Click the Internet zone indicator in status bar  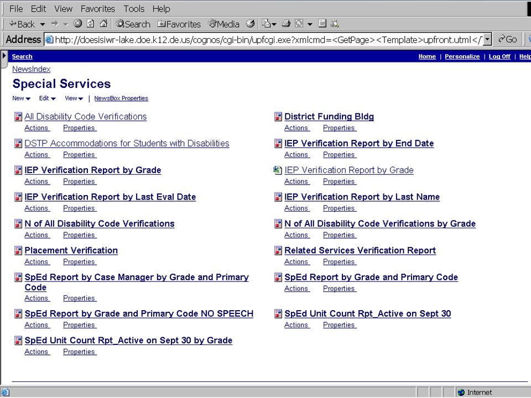(475, 392)
